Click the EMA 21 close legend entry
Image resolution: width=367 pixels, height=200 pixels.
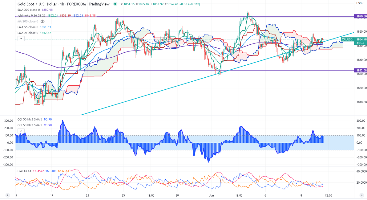[x=27, y=33]
